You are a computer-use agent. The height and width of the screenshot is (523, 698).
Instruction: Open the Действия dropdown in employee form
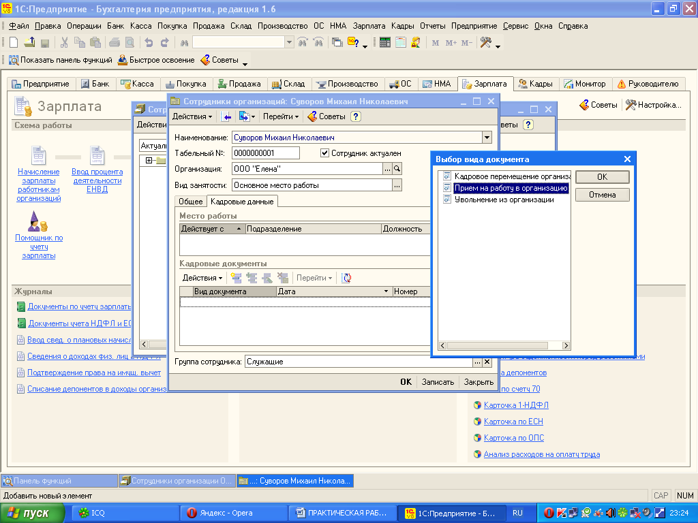(x=192, y=116)
